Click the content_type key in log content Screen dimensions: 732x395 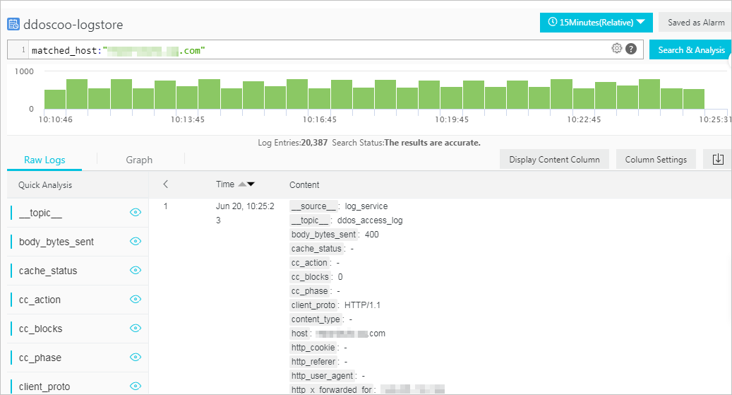coord(316,319)
